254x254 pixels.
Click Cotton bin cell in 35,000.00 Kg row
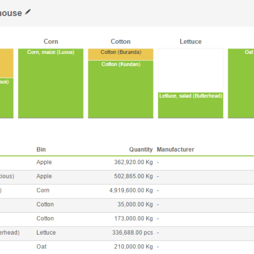[45, 204]
